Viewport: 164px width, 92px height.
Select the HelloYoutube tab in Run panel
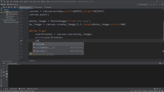click(13, 63)
